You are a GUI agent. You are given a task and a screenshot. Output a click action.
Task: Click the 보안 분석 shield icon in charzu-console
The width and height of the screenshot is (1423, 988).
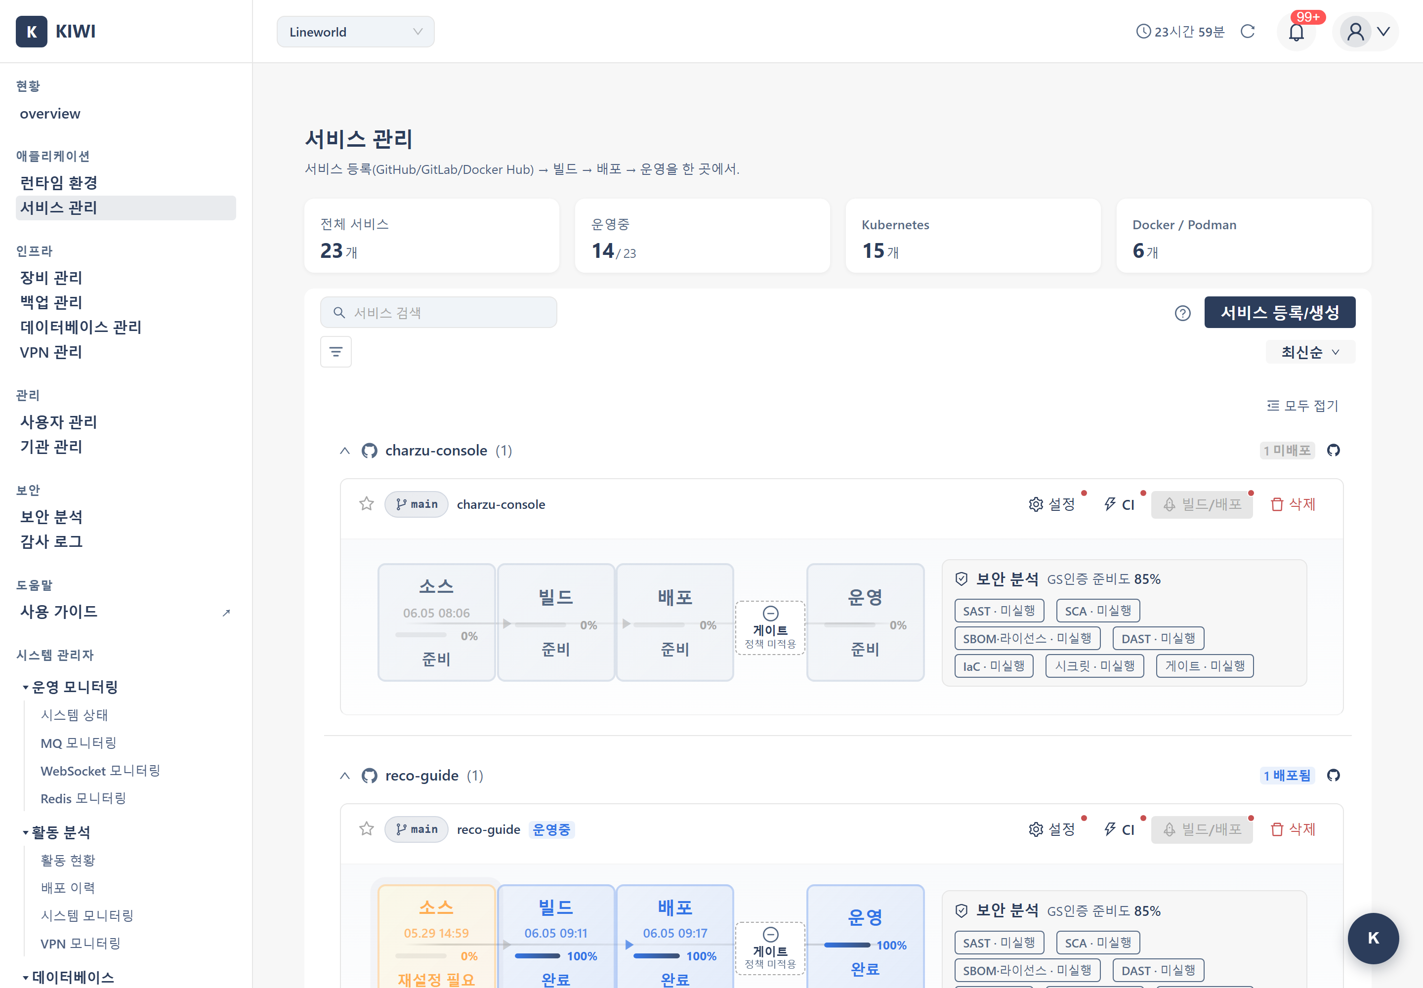click(961, 579)
